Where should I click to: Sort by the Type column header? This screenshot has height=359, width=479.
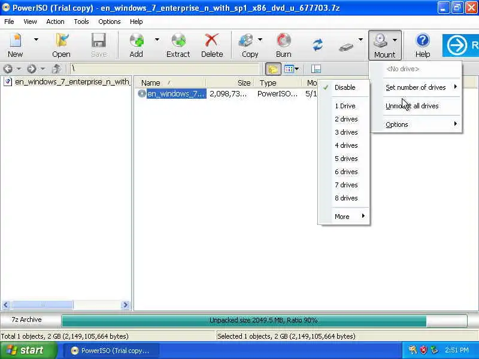(x=278, y=83)
